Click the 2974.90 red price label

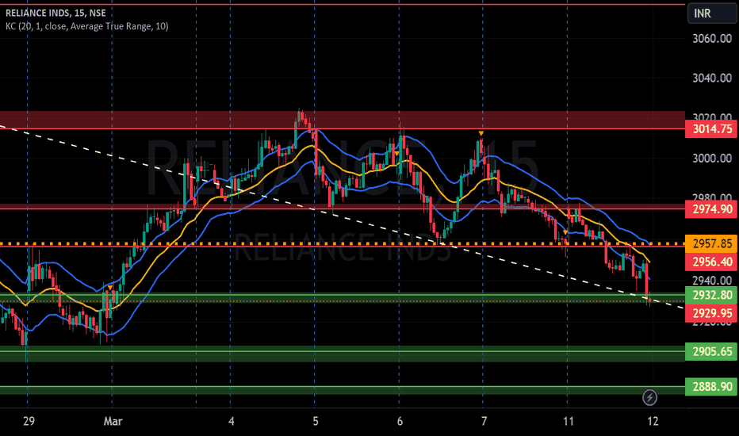(712, 208)
